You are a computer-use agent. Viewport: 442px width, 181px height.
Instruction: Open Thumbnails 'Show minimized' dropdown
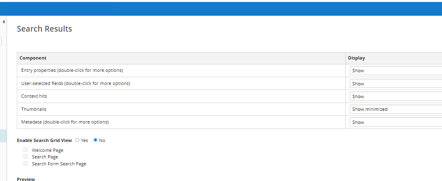click(x=396, y=109)
